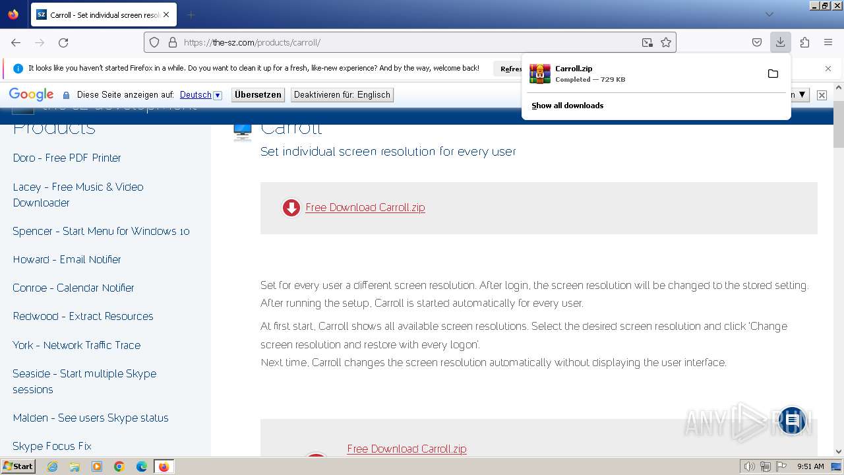This screenshot has width=844, height=475.
Task: Go forward one page
Action: pyautogui.click(x=40, y=42)
